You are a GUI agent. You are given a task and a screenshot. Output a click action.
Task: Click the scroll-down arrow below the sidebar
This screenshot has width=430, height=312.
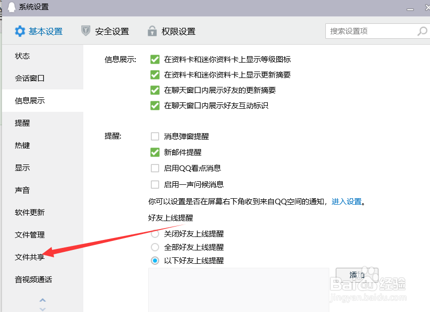click(43, 308)
